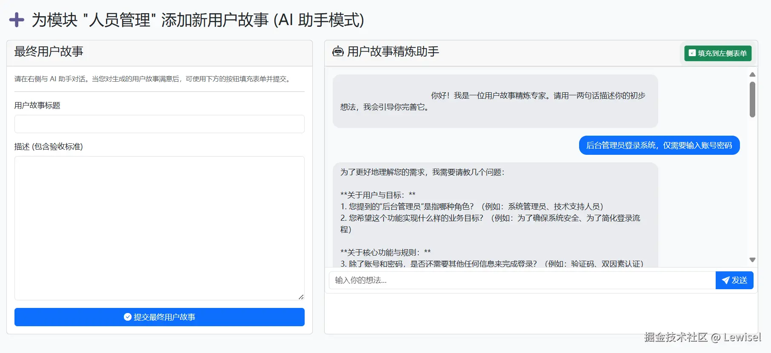Focus the 输入你的想法 chat input

point(522,280)
